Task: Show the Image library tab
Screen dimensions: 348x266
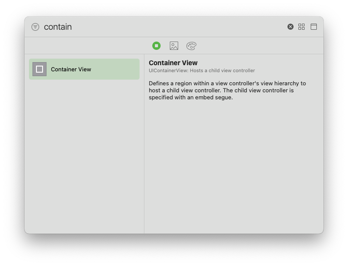Action: pos(174,46)
